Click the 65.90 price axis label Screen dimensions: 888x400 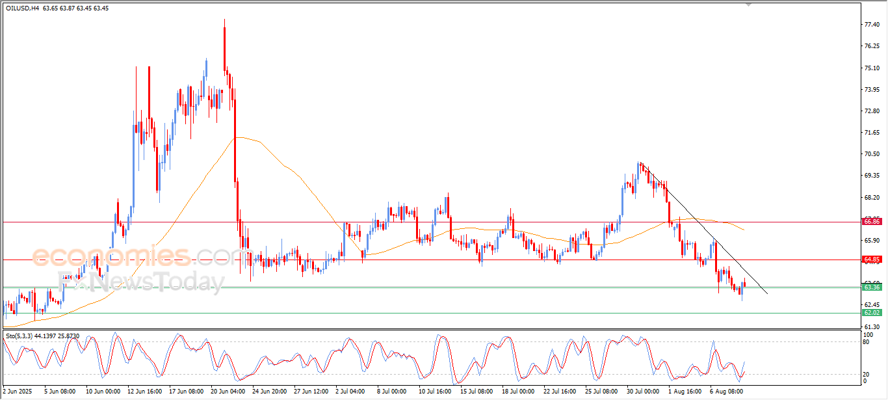click(872, 241)
